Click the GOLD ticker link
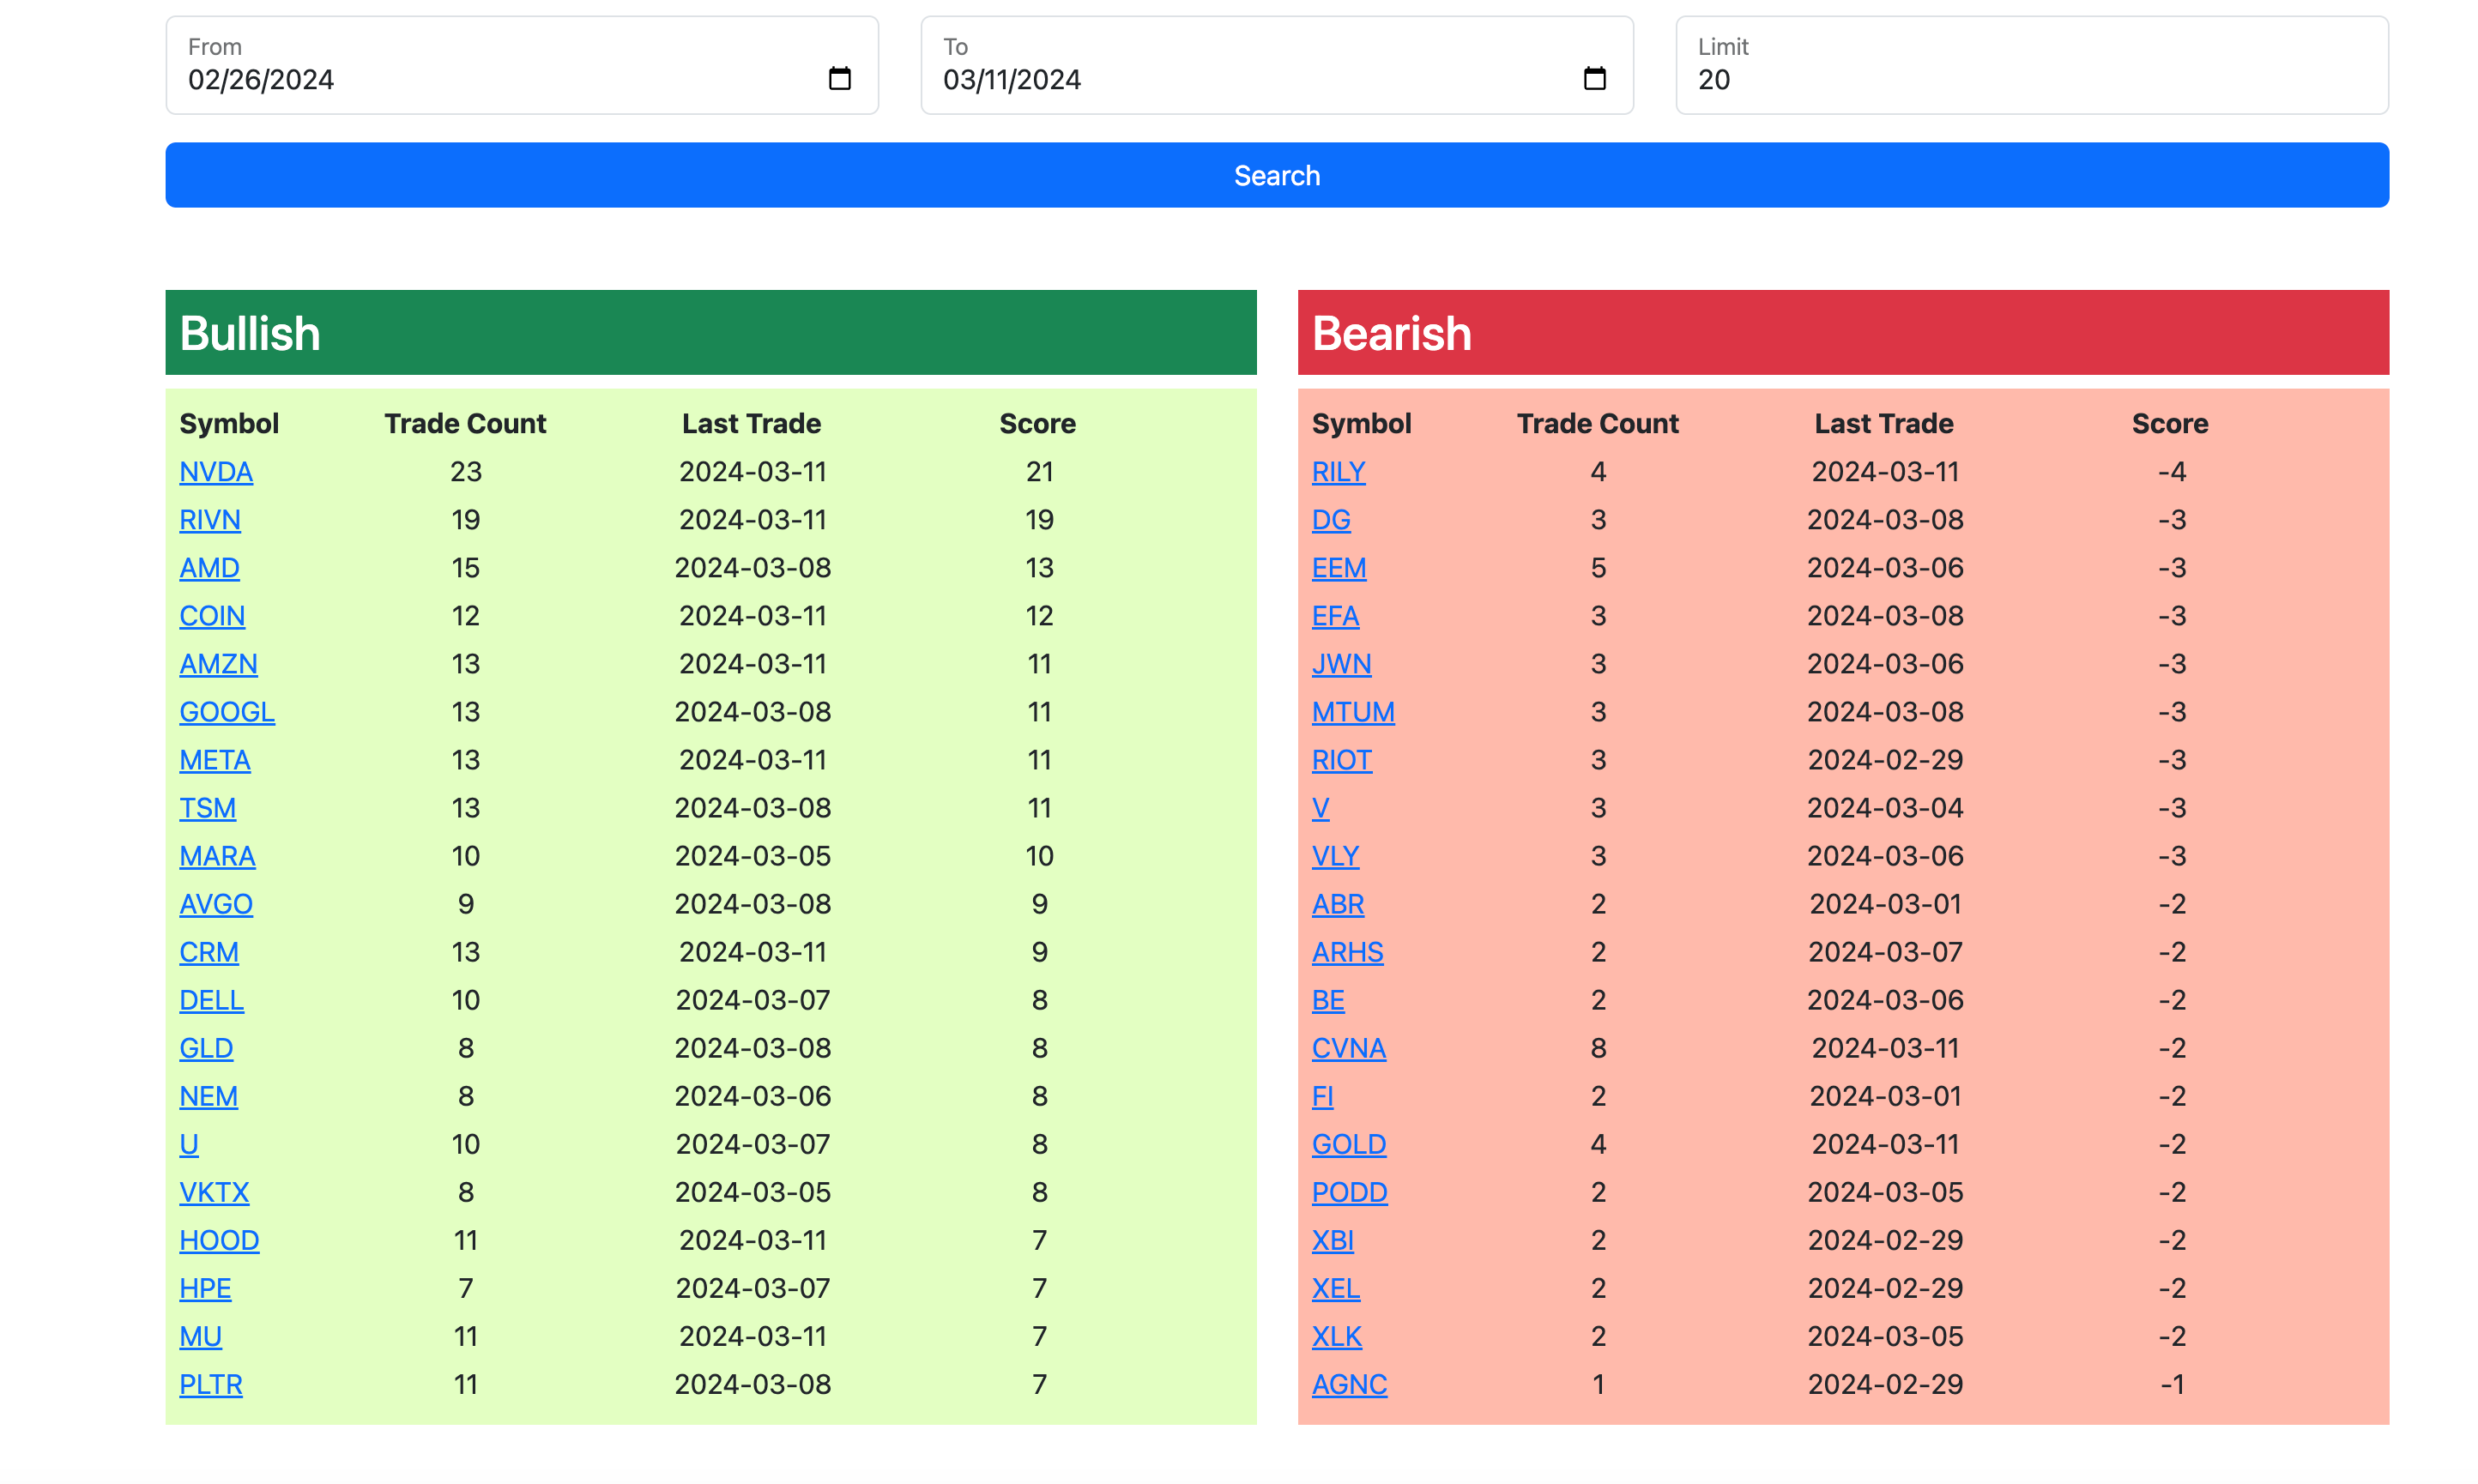Viewport: 2478px width, 1484px height. 1348,1144
